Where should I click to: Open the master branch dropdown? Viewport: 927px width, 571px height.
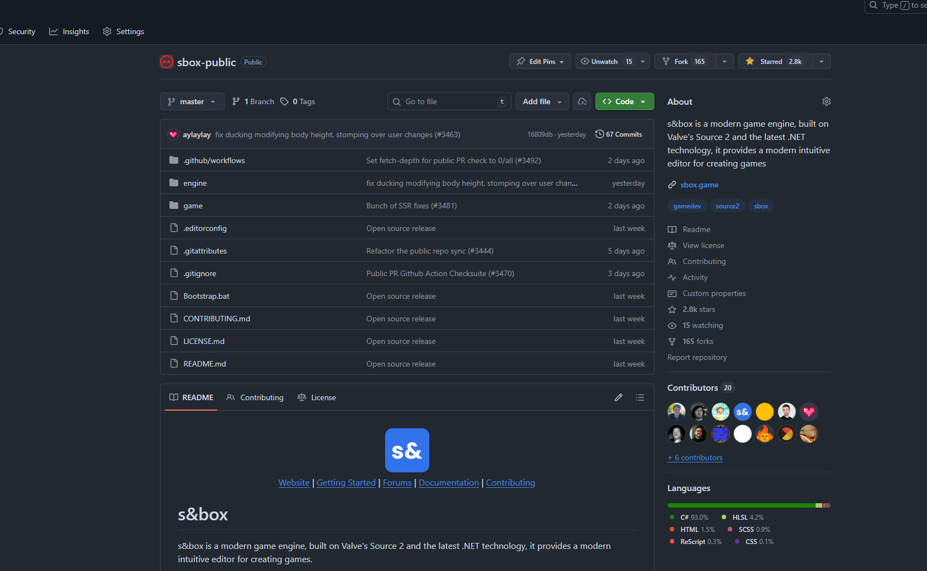pos(192,101)
